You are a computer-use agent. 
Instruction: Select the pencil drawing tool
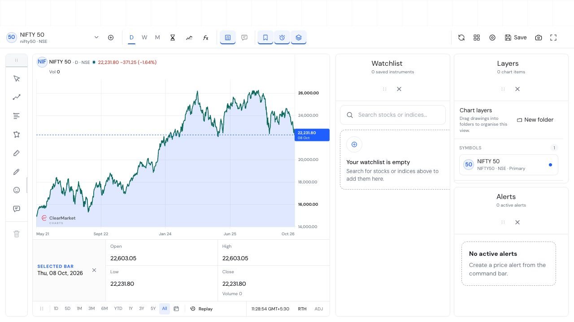click(x=17, y=172)
